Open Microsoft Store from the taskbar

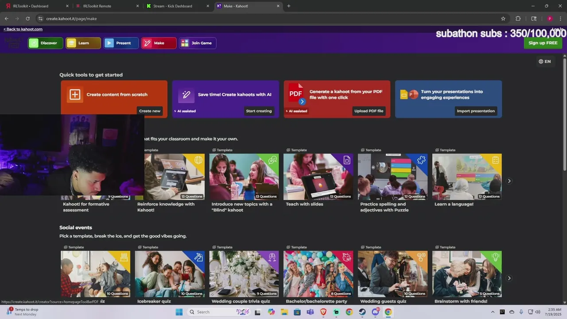[297, 312]
